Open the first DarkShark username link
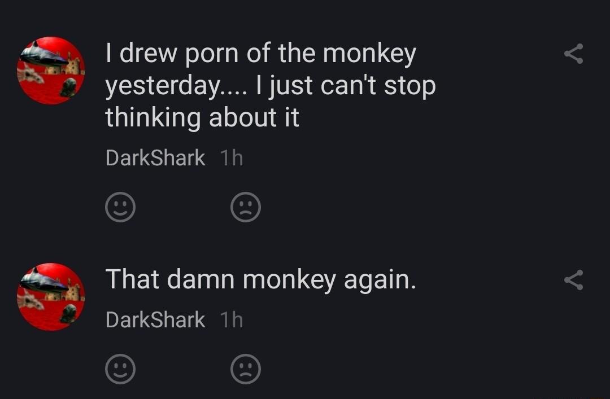610x399 pixels. point(155,158)
